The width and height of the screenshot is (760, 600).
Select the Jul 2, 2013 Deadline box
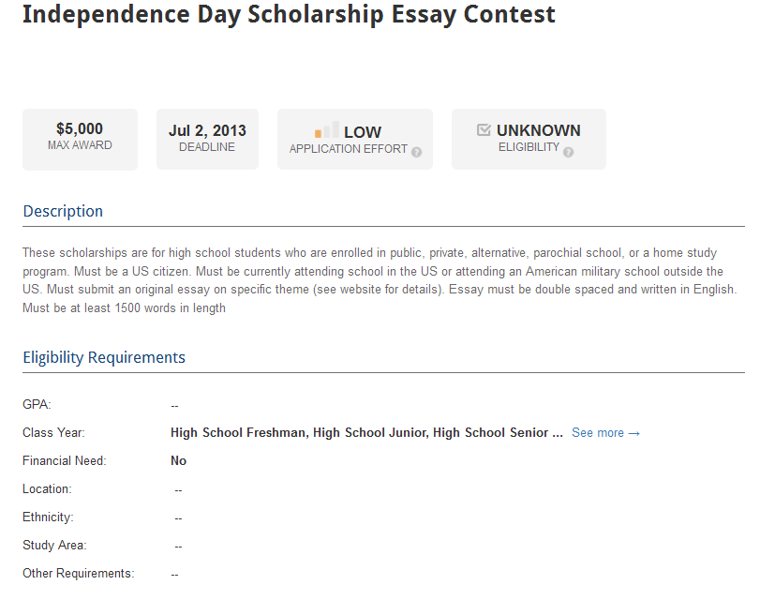tap(207, 139)
